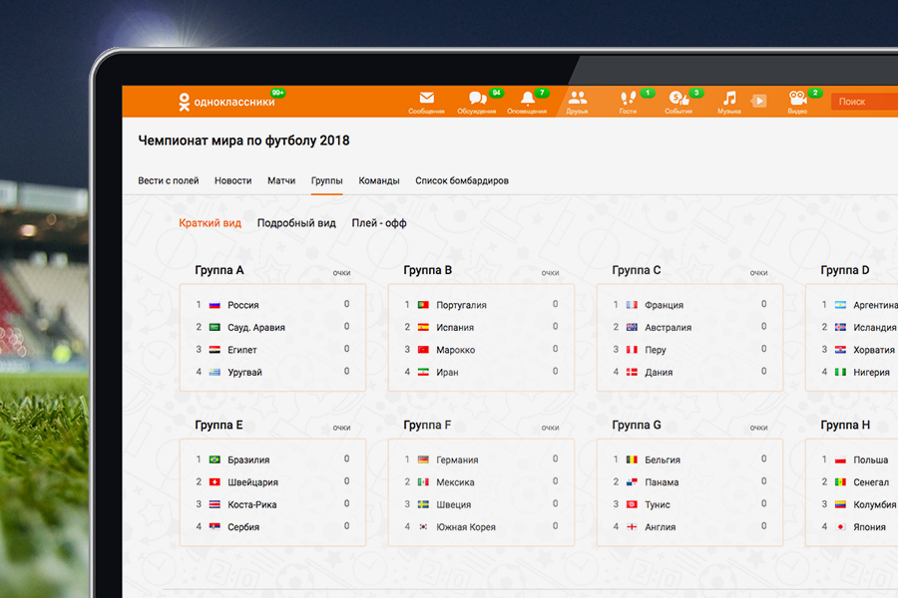
Task: Go to the Друзья friends icon
Action: [577, 100]
